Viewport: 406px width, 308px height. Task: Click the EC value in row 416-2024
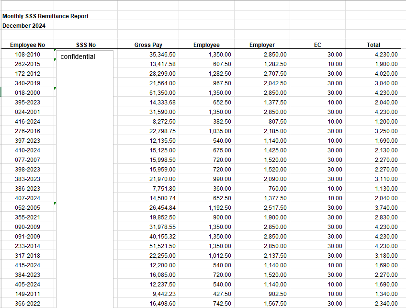pyautogui.click(x=335, y=122)
